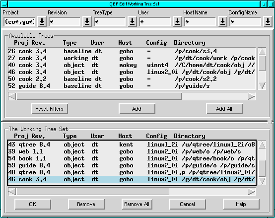Screen dimensions: 275x218
Task: Click the TreeType filter input field
Action: click(x=110, y=22)
